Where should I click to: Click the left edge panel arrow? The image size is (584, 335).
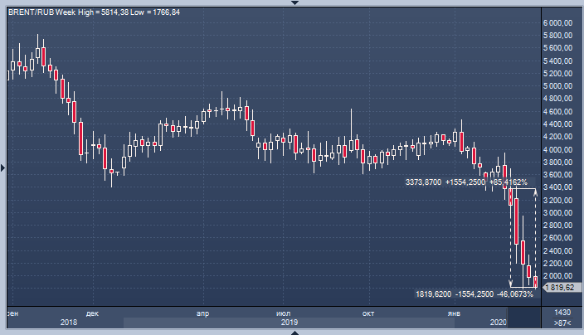pos(2,167)
